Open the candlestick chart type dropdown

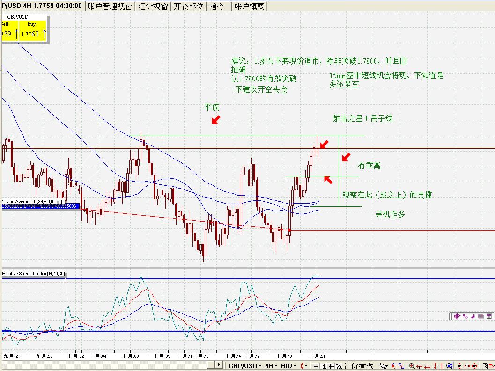click(304, 366)
